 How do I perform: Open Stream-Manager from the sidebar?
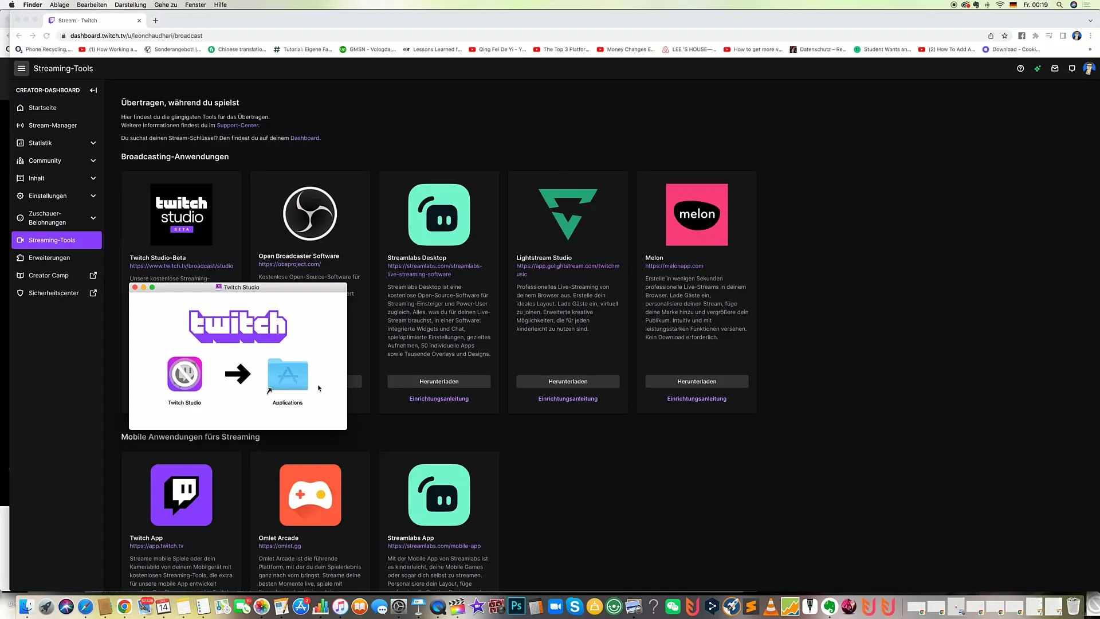coord(53,126)
